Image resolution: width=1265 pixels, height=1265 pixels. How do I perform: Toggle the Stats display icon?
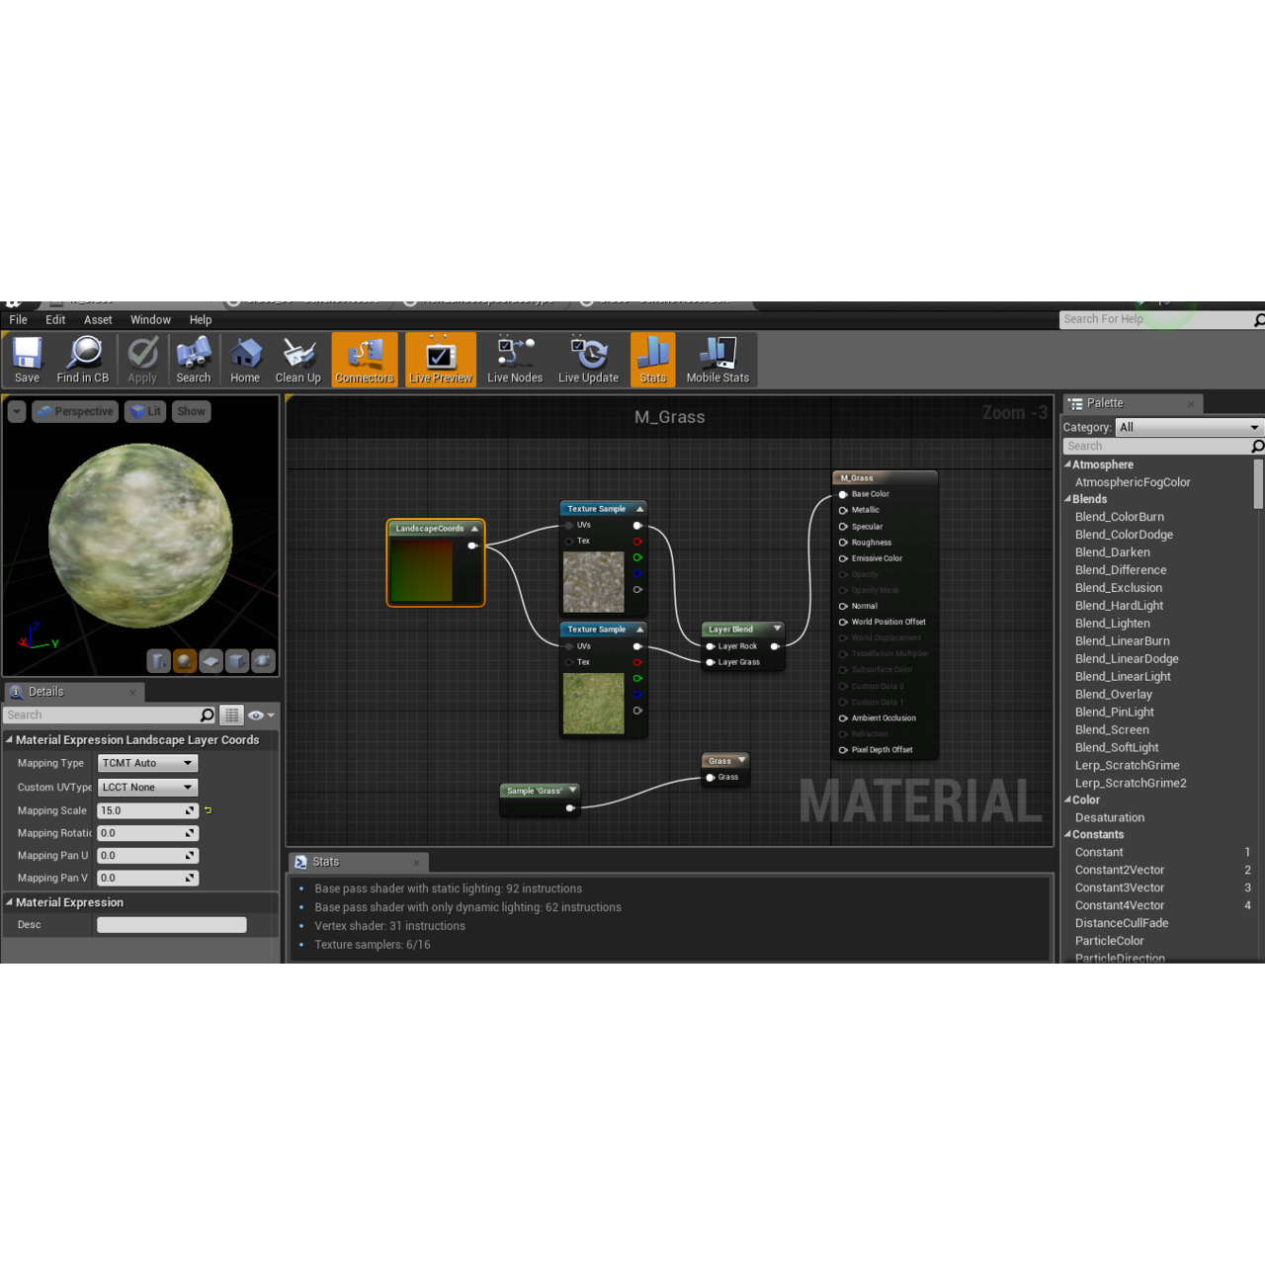point(652,359)
